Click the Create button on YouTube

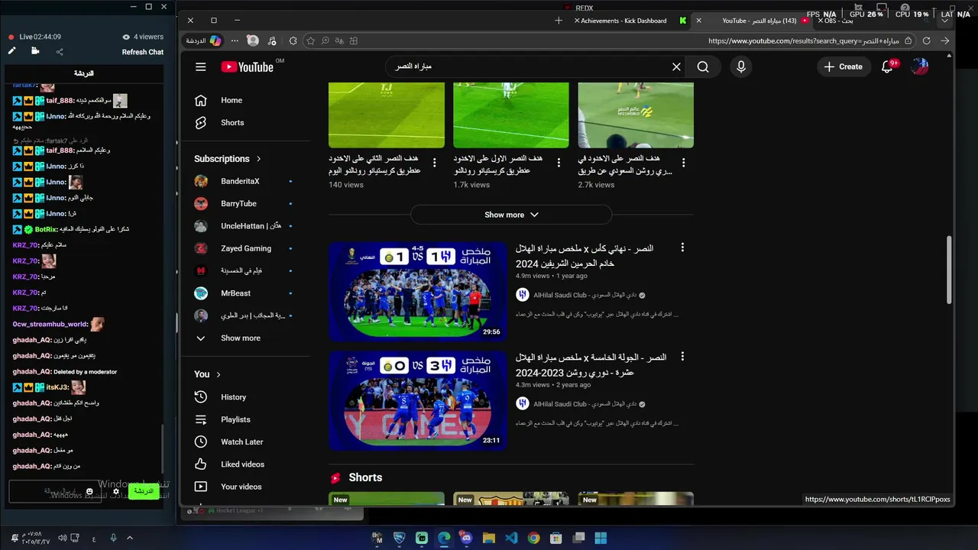(843, 66)
